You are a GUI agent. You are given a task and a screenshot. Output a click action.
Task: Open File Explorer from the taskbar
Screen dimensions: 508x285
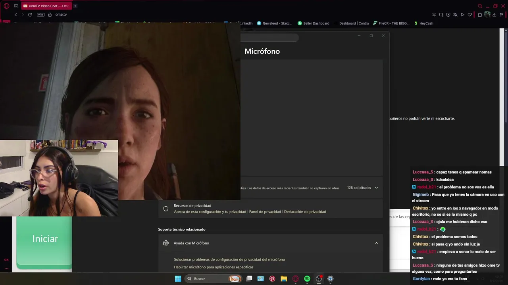[284, 279]
